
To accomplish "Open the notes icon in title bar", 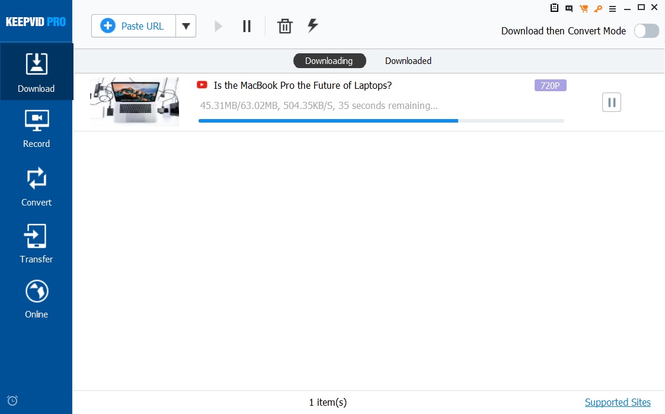I will click(554, 8).
